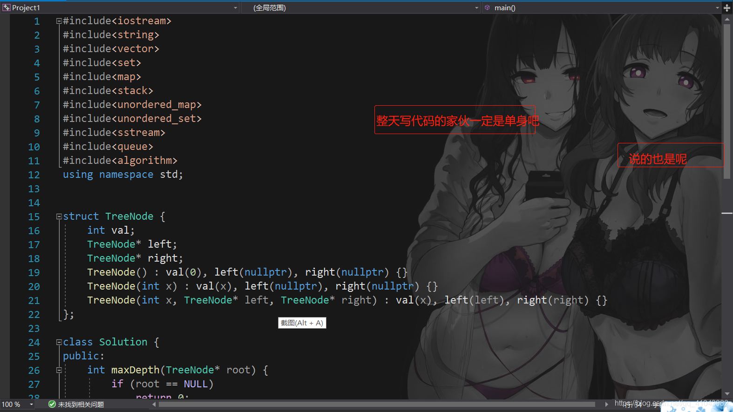Viewport: 733px width, 412px height.
Task: Click the 未找到相关问题 status text
Action: click(x=81, y=405)
